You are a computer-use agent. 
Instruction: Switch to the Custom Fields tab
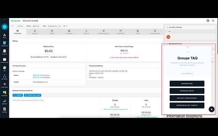(155, 32)
